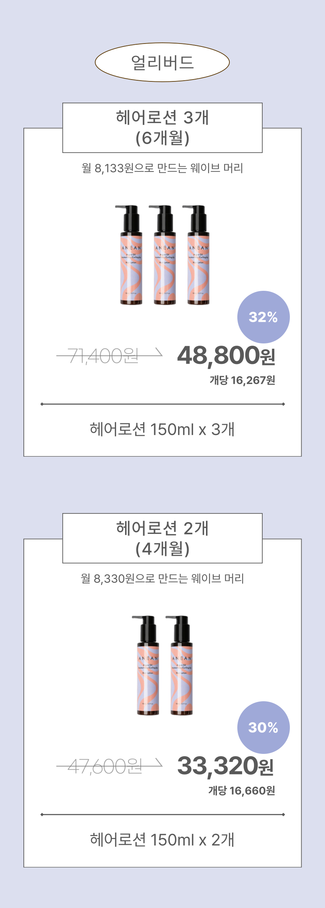Click the rightmost bottle in the three-bottle set

[198, 255]
